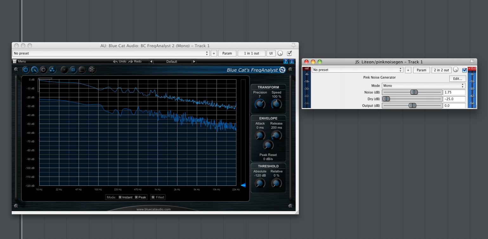Viewport: 488px width, 239px height.
Task: Click the 'Edit...' button
Action: [x=458, y=79]
